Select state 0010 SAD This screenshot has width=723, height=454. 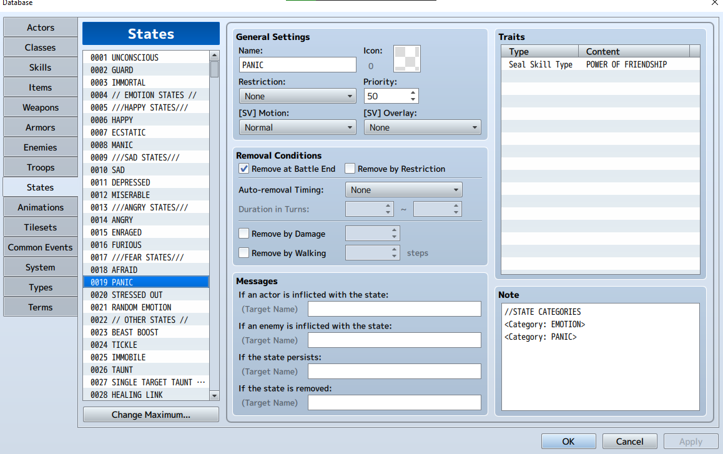146,170
